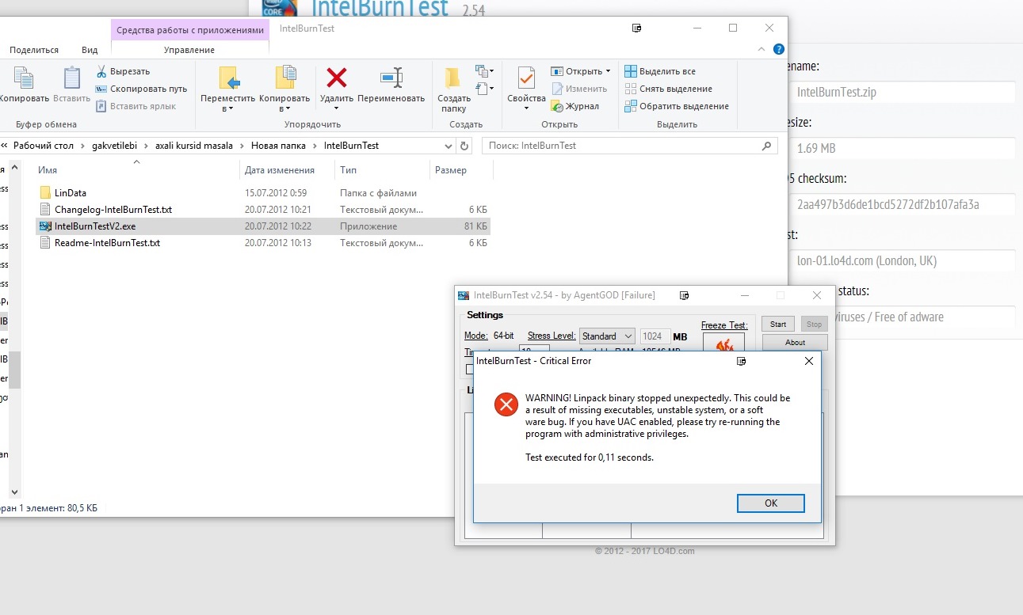Switch to the Вид ribbon tab
The image size is (1023, 615).
click(90, 50)
